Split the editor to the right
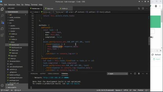 (143, 8)
